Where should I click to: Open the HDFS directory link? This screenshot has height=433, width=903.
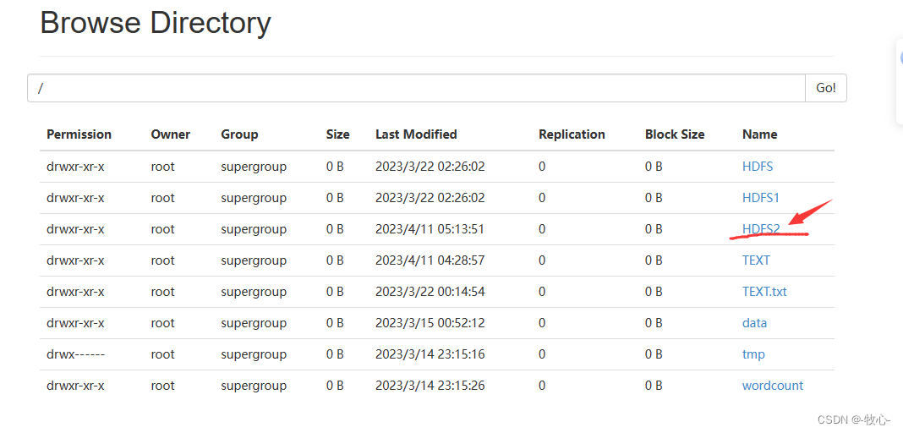pyautogui.click(x=758, y=167)
